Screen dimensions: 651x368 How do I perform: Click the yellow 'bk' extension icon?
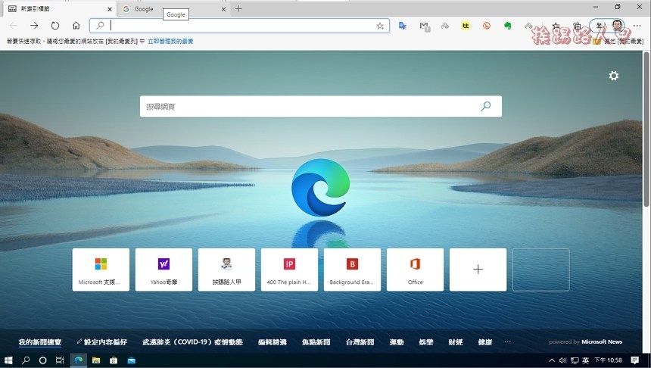[x=466, y=26]
